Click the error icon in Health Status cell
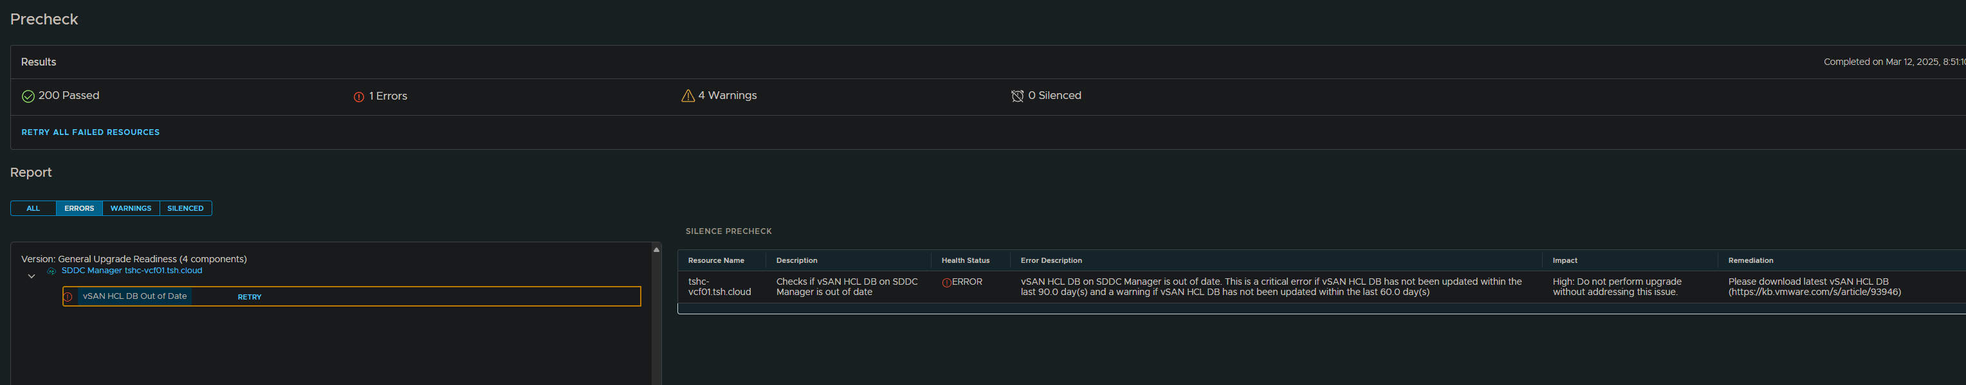This screenshot has width=1966, height=385. coord(946,283)
